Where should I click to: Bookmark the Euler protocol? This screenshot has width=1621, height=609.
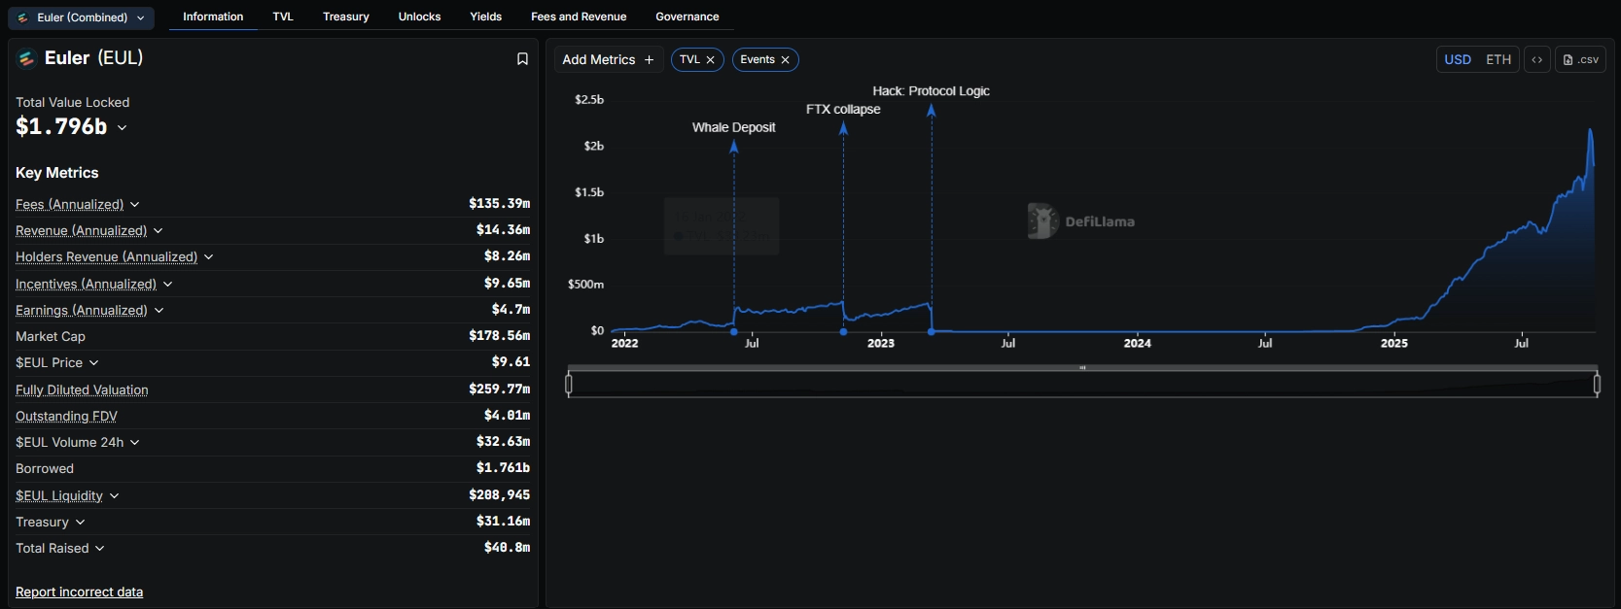pos(522,59)
